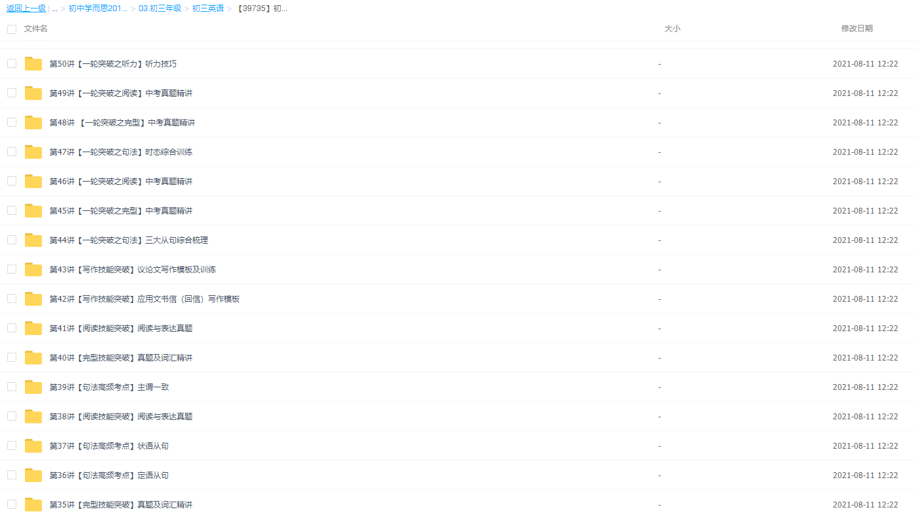Click folder icon for 第39讲 主谓一致
This screenshot has width=916, height=516.
tap(33, 387)
